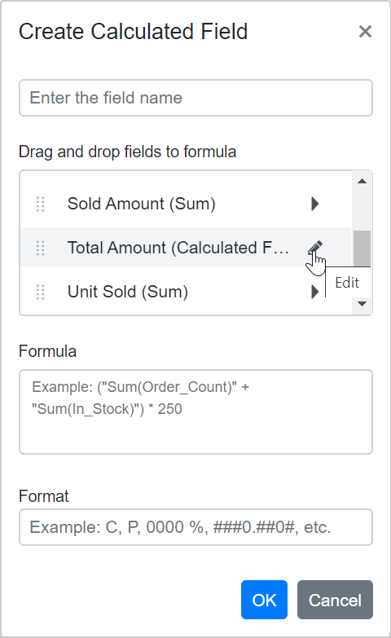Click the Format input field

(195, 527)
